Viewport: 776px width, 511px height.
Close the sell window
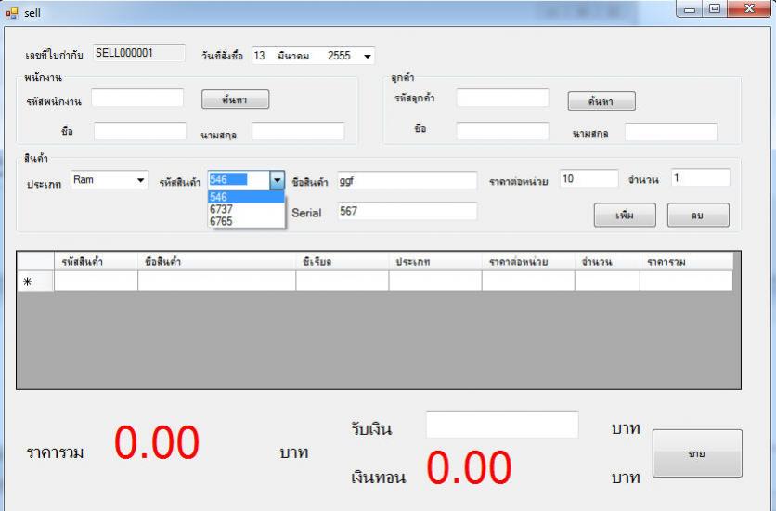(749, 9)
